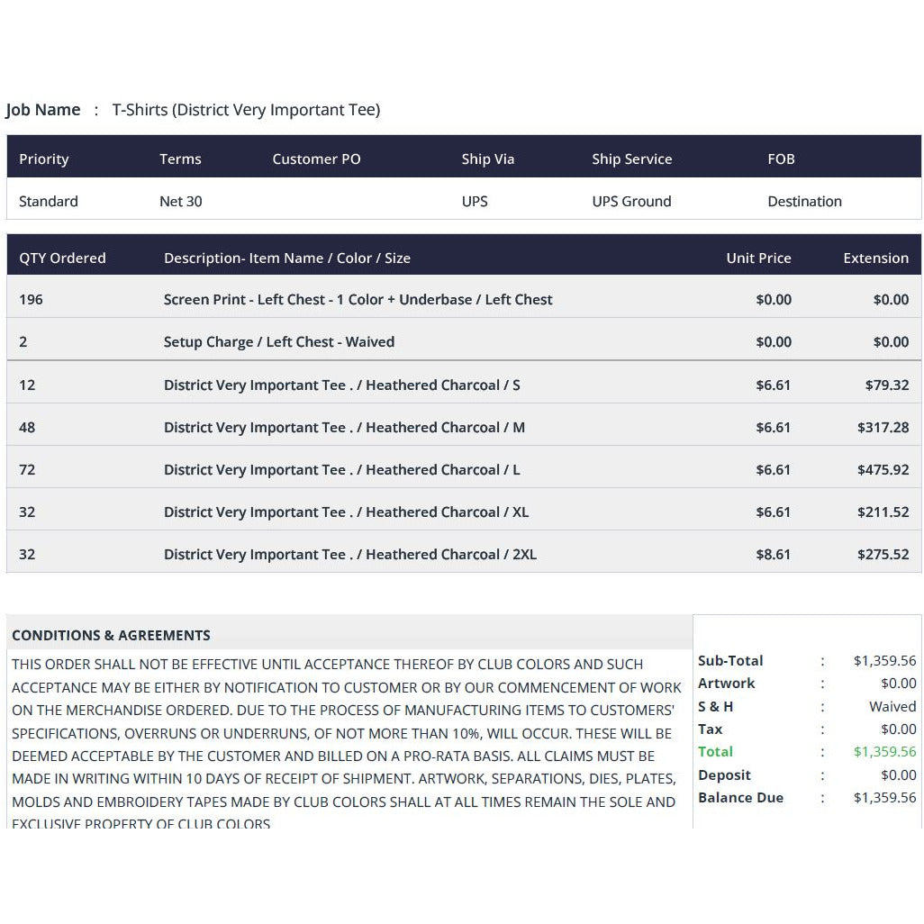The image size is (924, 924).
Task: Select the Heathered Charcoal size M row
Action: (464, 427)
